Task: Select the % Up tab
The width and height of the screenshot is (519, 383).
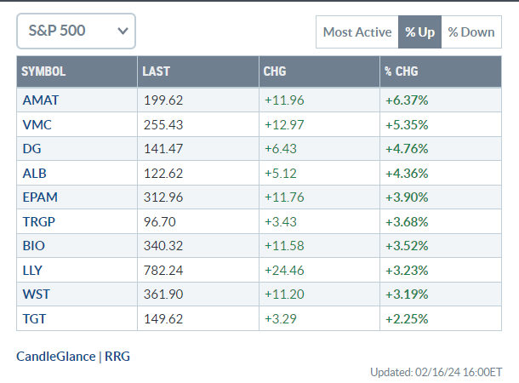Action: click(x=419, y=32)
